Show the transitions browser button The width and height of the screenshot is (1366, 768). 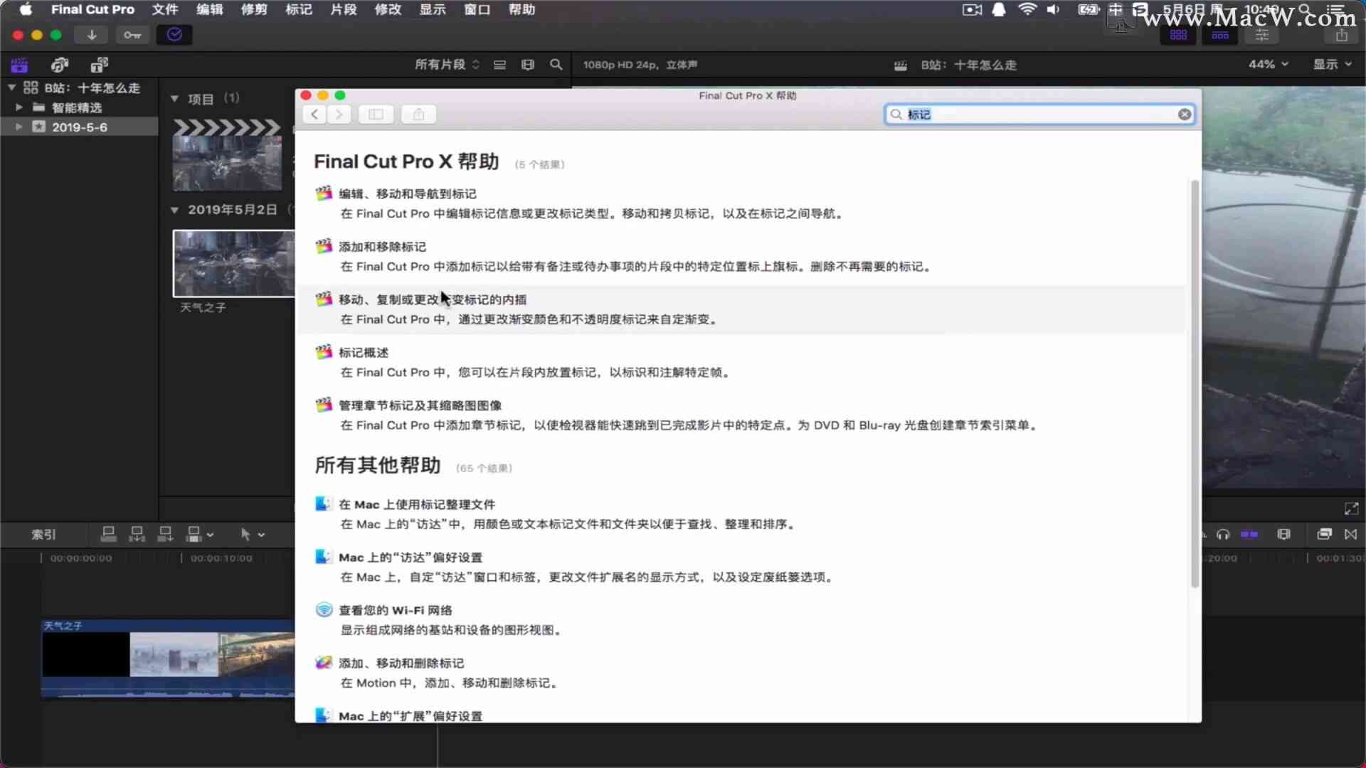coord(1351,534)
